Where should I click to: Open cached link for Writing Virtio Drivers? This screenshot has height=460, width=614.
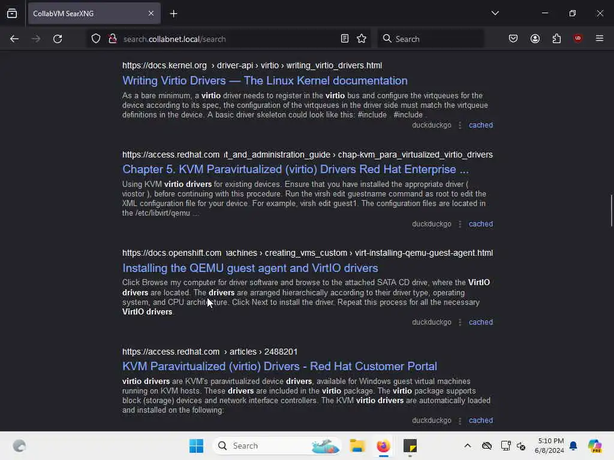tap(481, 125)
